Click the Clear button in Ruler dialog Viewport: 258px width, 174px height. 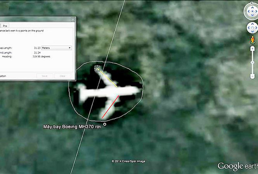[62, 76]
